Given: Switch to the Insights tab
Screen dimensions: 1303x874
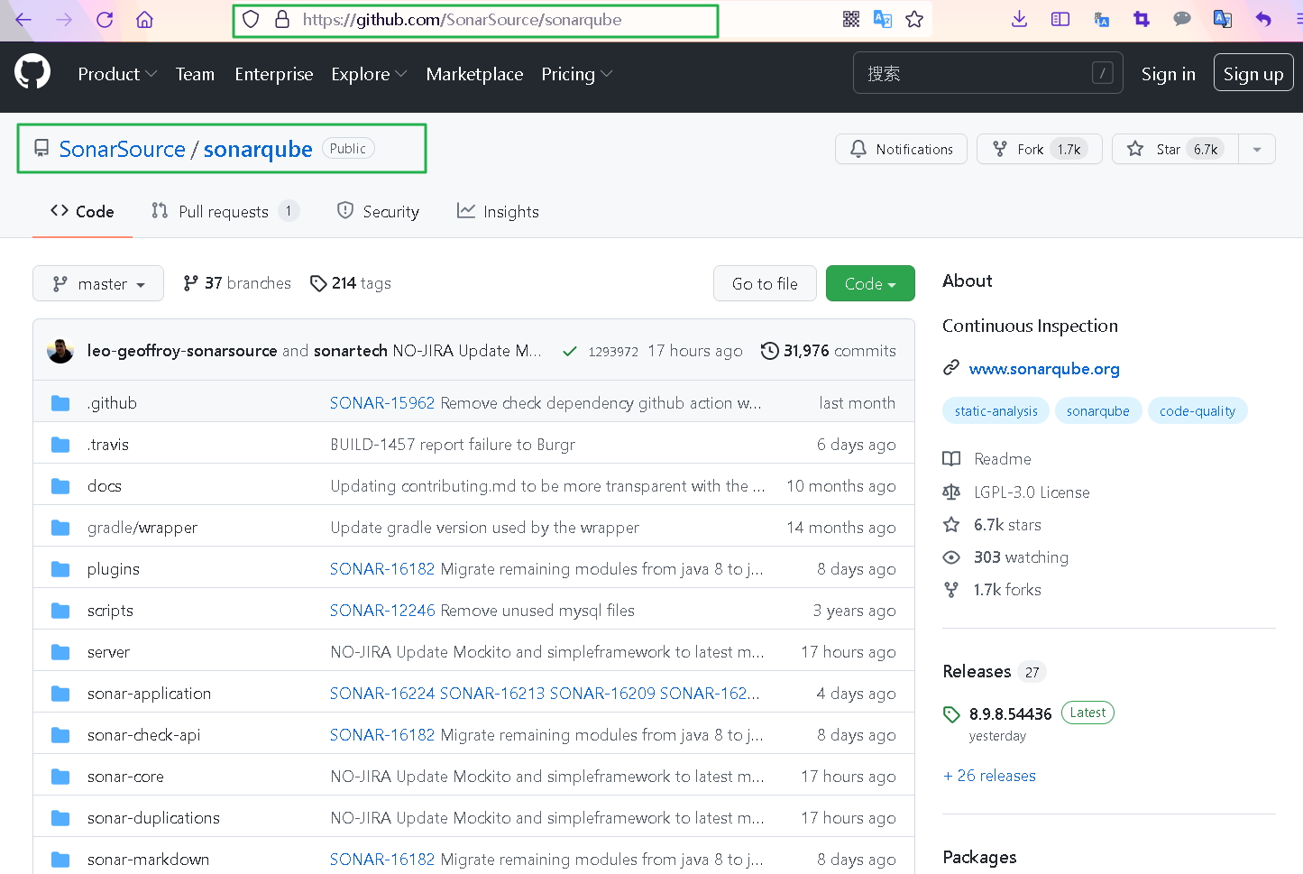Looking at the screenshot, I should 498,211.
